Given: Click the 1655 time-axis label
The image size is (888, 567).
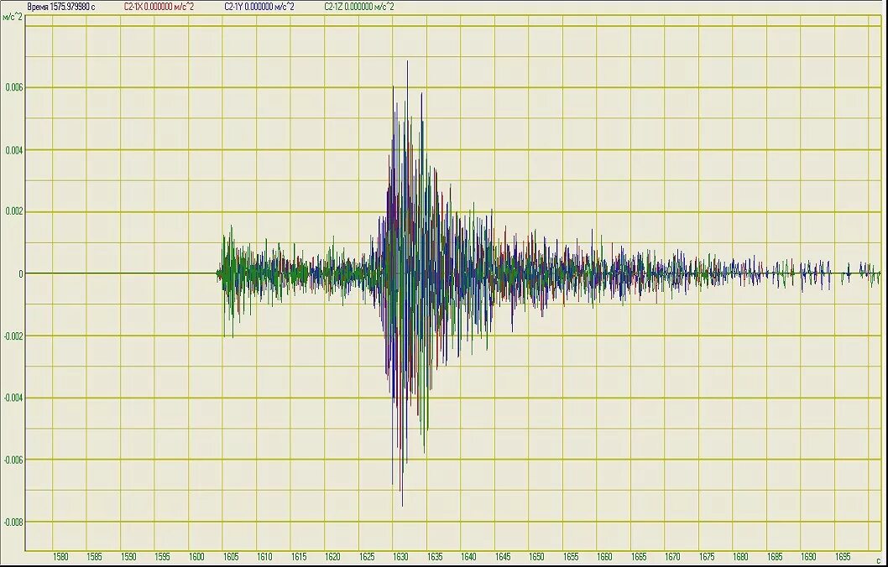Looking at the screenshot, I should [570, 557].
